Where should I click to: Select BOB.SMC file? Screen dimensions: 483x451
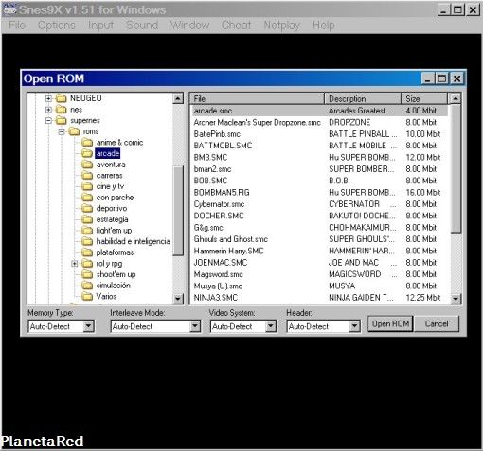(319, 181)
